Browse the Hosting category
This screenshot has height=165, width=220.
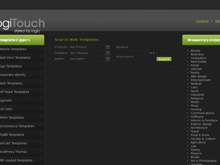point(196,109)
